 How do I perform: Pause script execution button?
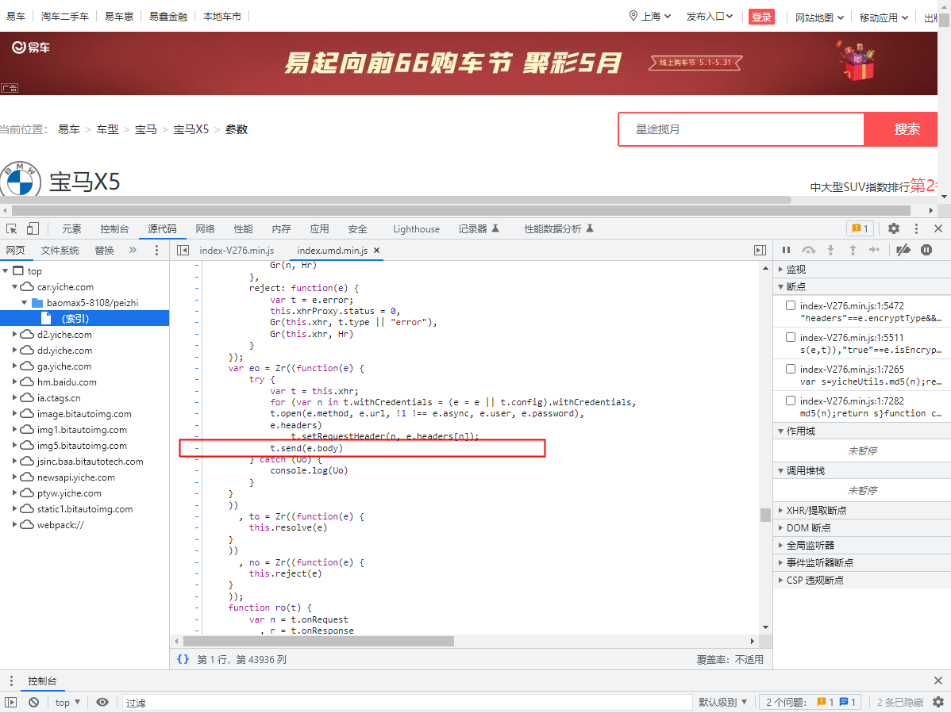click(x=786, y=250)
